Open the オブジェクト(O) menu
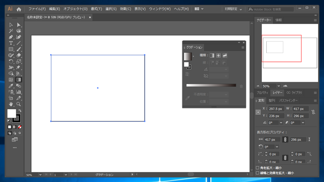Image resolution: width=324 pixels, height=182 pixels. coord(76,9)
